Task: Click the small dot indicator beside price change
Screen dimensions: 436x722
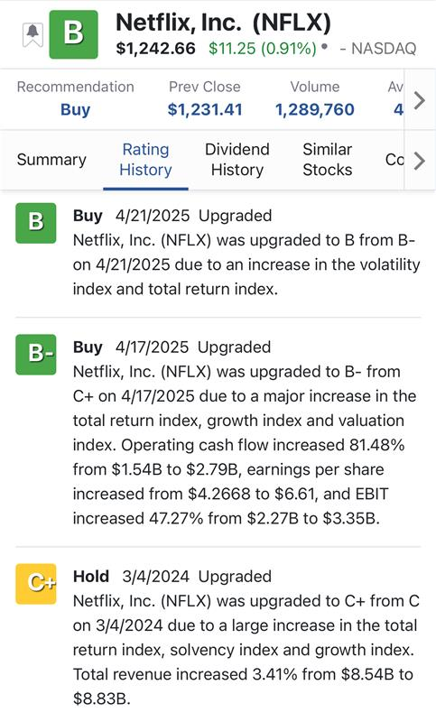Action: click(x=325, y=47)
